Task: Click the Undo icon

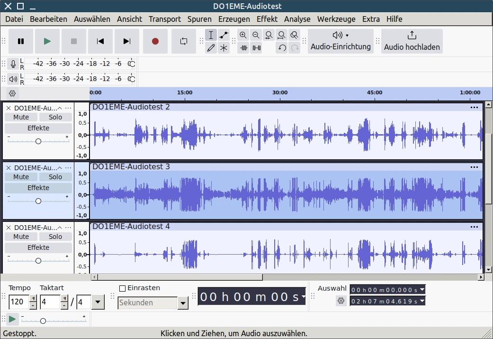Action: click(x=282, y=47)
